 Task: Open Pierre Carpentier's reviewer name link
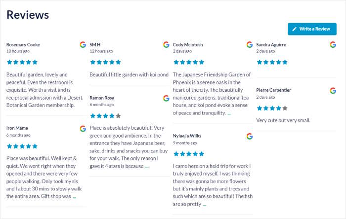tap(273, 90)
